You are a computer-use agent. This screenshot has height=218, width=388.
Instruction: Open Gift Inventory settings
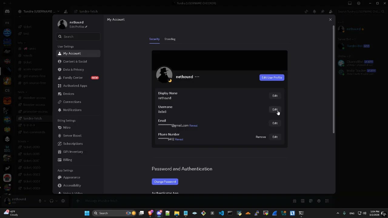[x=78, y=152]
